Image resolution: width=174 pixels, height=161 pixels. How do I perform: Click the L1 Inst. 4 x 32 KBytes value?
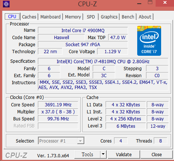pos(126,112)
